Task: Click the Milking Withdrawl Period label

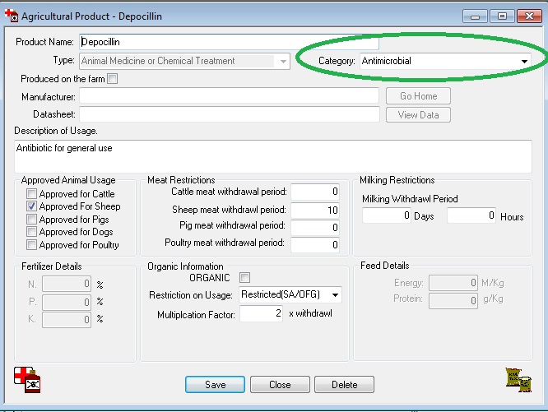Action: (x=410, y=199)
